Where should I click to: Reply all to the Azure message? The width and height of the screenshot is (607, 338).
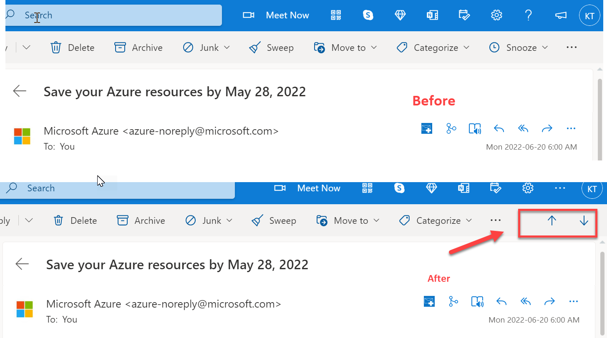(x=523, y=128)
